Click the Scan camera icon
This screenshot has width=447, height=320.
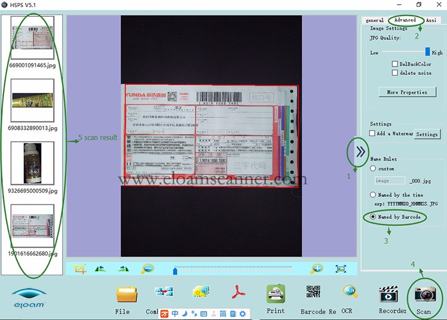424,296
